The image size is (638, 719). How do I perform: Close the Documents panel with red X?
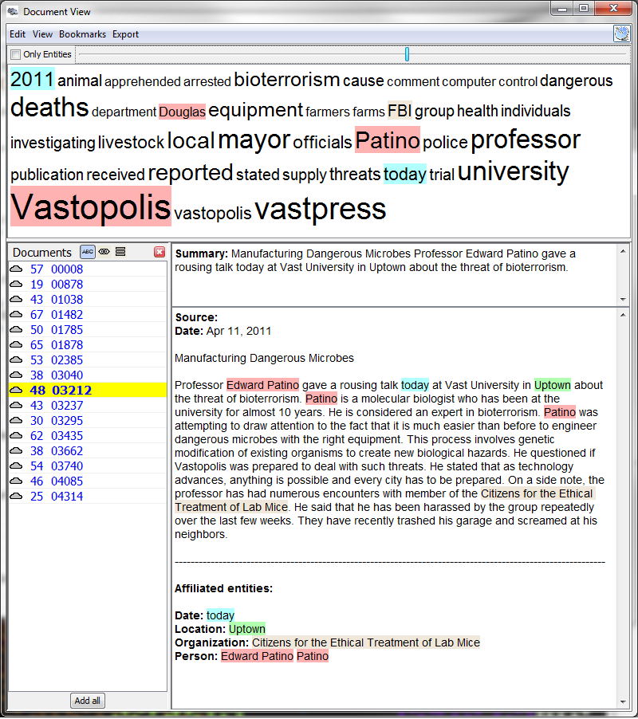(x=159, y=252)
